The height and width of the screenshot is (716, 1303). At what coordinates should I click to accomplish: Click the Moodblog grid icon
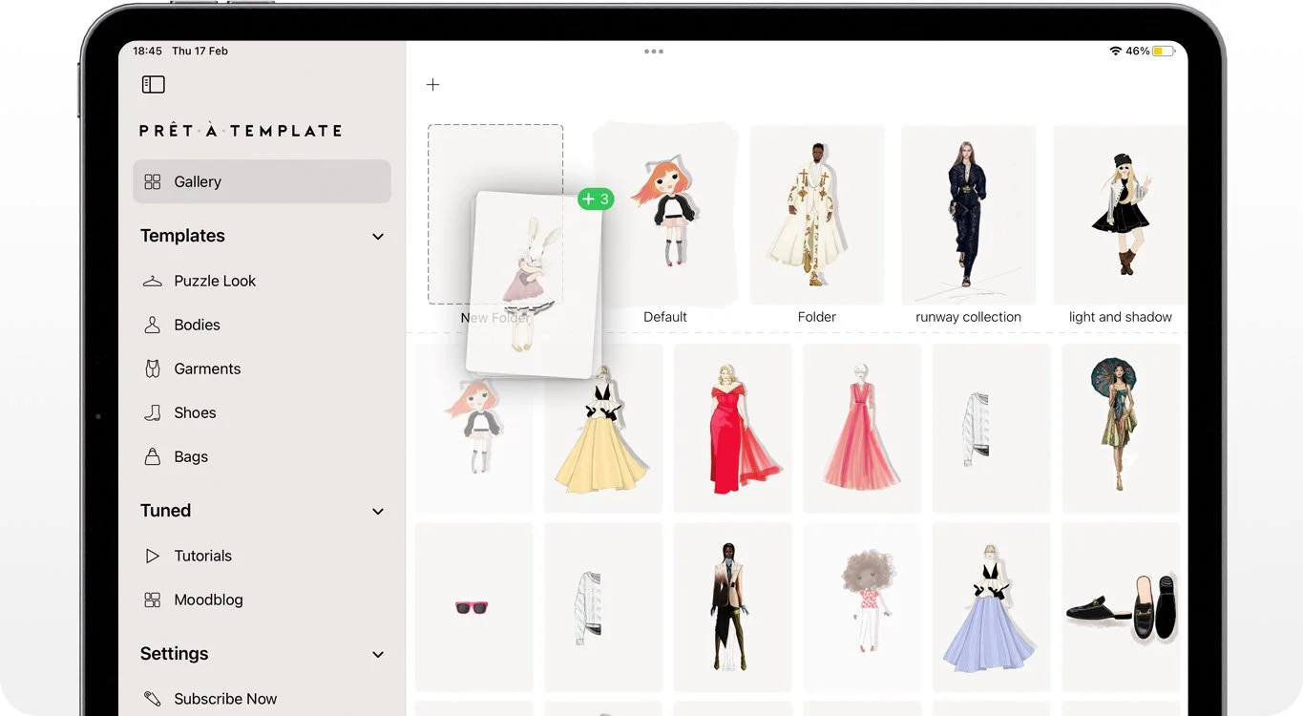tap(153, 600)
